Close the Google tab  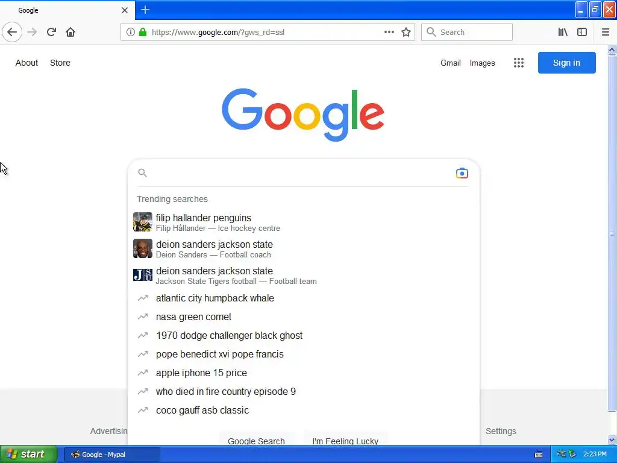pyautogui.click(x=125, y=10)
